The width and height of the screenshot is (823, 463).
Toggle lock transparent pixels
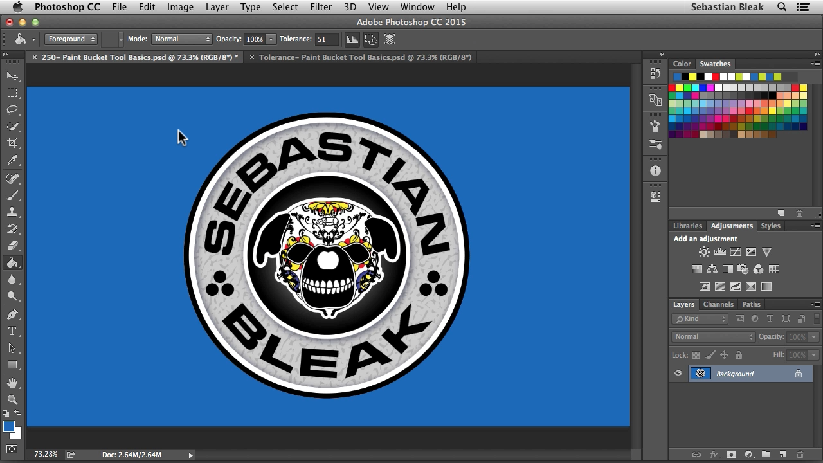click(696, 355)
